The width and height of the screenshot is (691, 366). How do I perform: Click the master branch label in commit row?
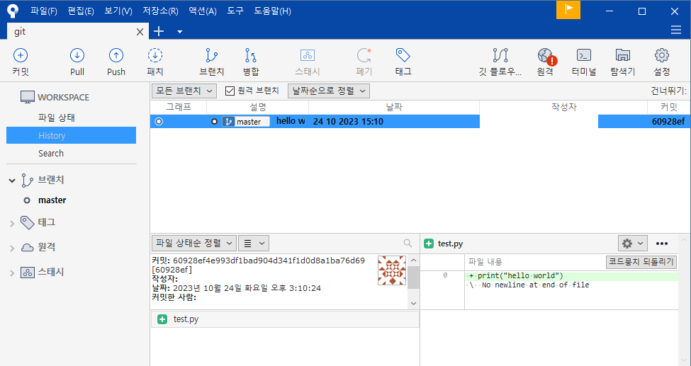[246, 122]
